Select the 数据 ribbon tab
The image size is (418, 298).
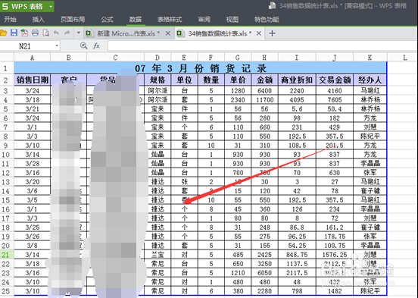click(x=135, y=19)
